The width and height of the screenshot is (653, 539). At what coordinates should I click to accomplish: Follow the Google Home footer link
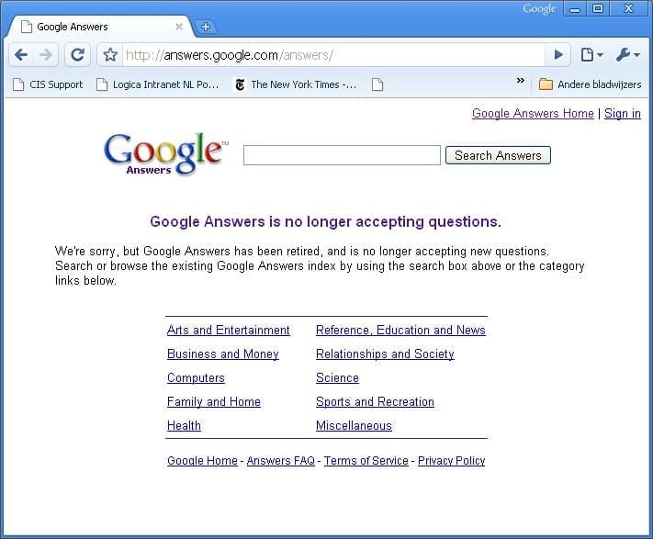click(202, 461)
